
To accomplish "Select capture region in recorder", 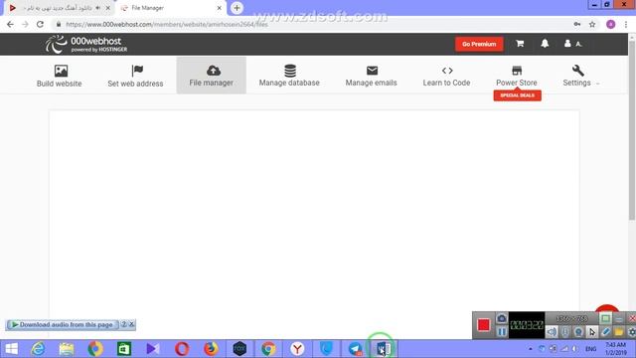I will tap(605, 318).
